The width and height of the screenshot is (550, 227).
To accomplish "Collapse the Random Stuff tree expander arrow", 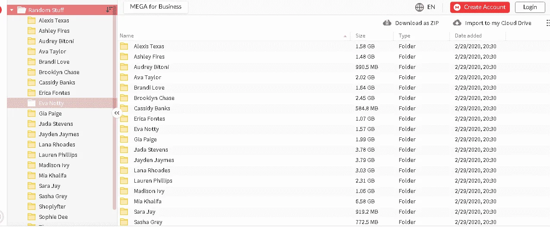I will pyautogui.click(x=12, y=10).
